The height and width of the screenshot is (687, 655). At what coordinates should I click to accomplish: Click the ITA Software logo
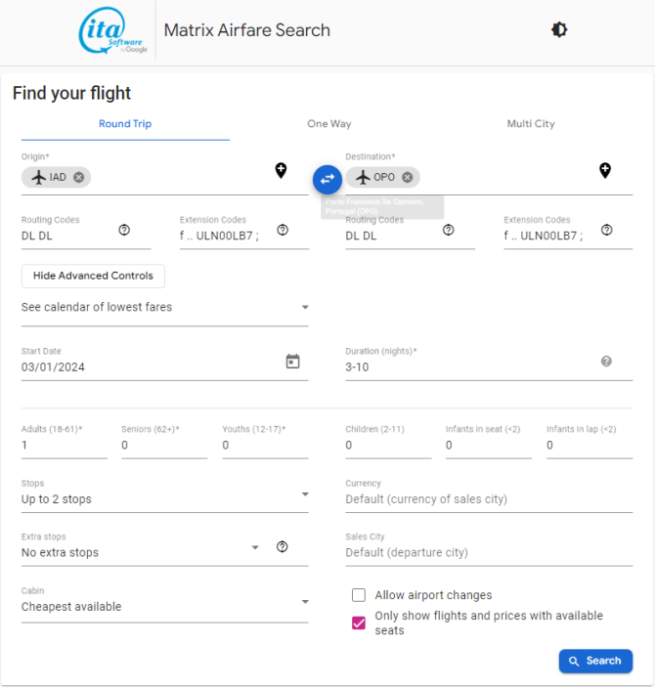tap(113, 30)
